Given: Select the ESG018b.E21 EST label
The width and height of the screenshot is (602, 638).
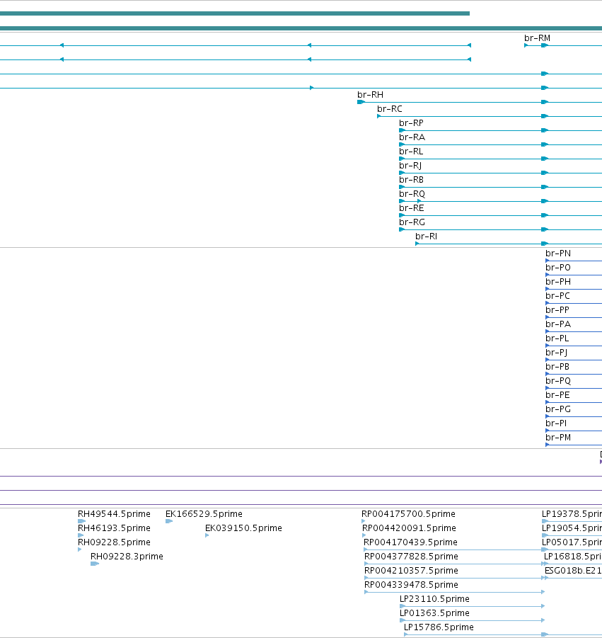Looking at the screenshot, I should (573, 571).
